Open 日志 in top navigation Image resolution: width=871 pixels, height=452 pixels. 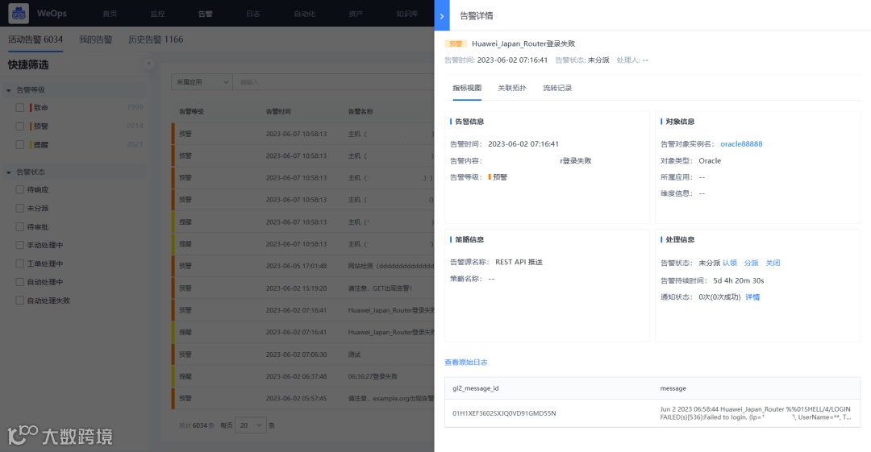[x=253, y=14]
